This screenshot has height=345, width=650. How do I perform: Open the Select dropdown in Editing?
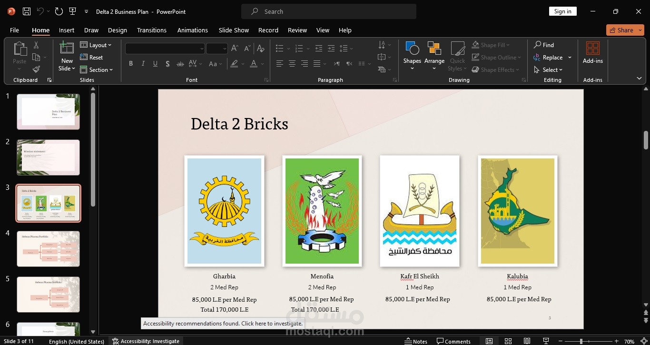(548, 69)
